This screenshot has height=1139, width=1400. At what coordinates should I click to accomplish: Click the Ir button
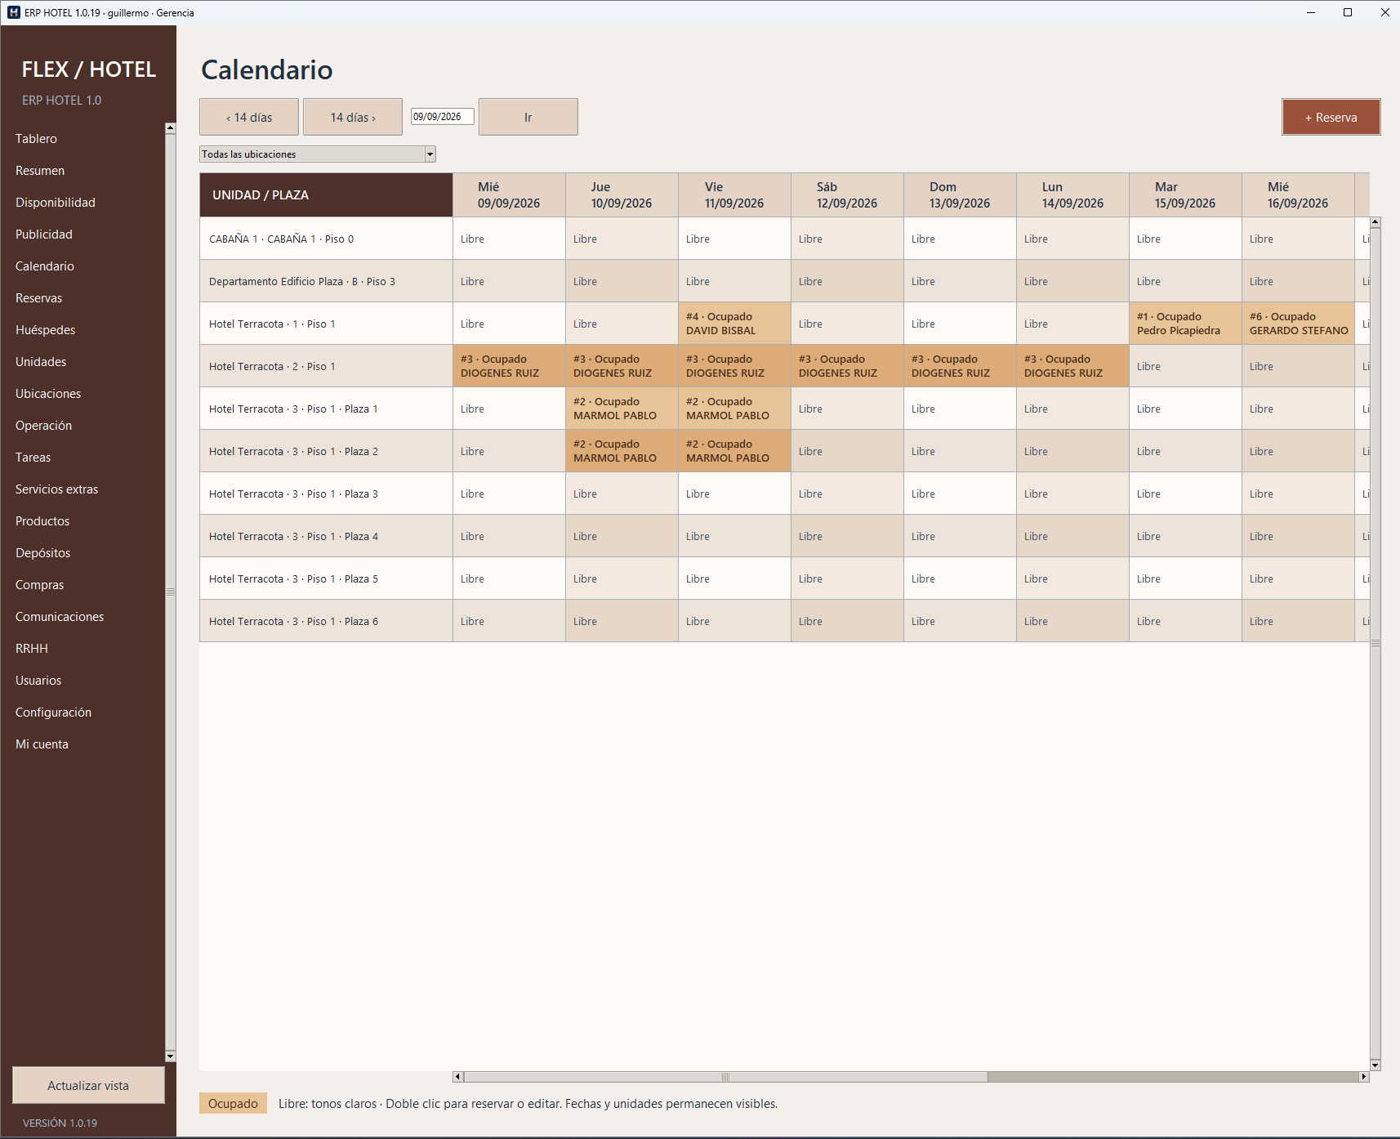[528, 117]
